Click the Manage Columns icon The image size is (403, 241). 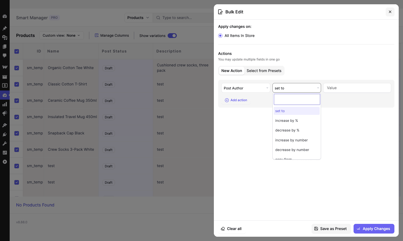pos(97,35)
